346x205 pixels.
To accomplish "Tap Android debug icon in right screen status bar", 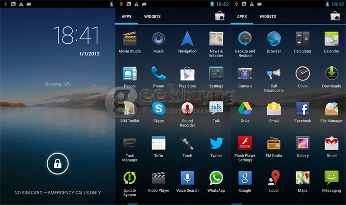I will tap(259, 4).
